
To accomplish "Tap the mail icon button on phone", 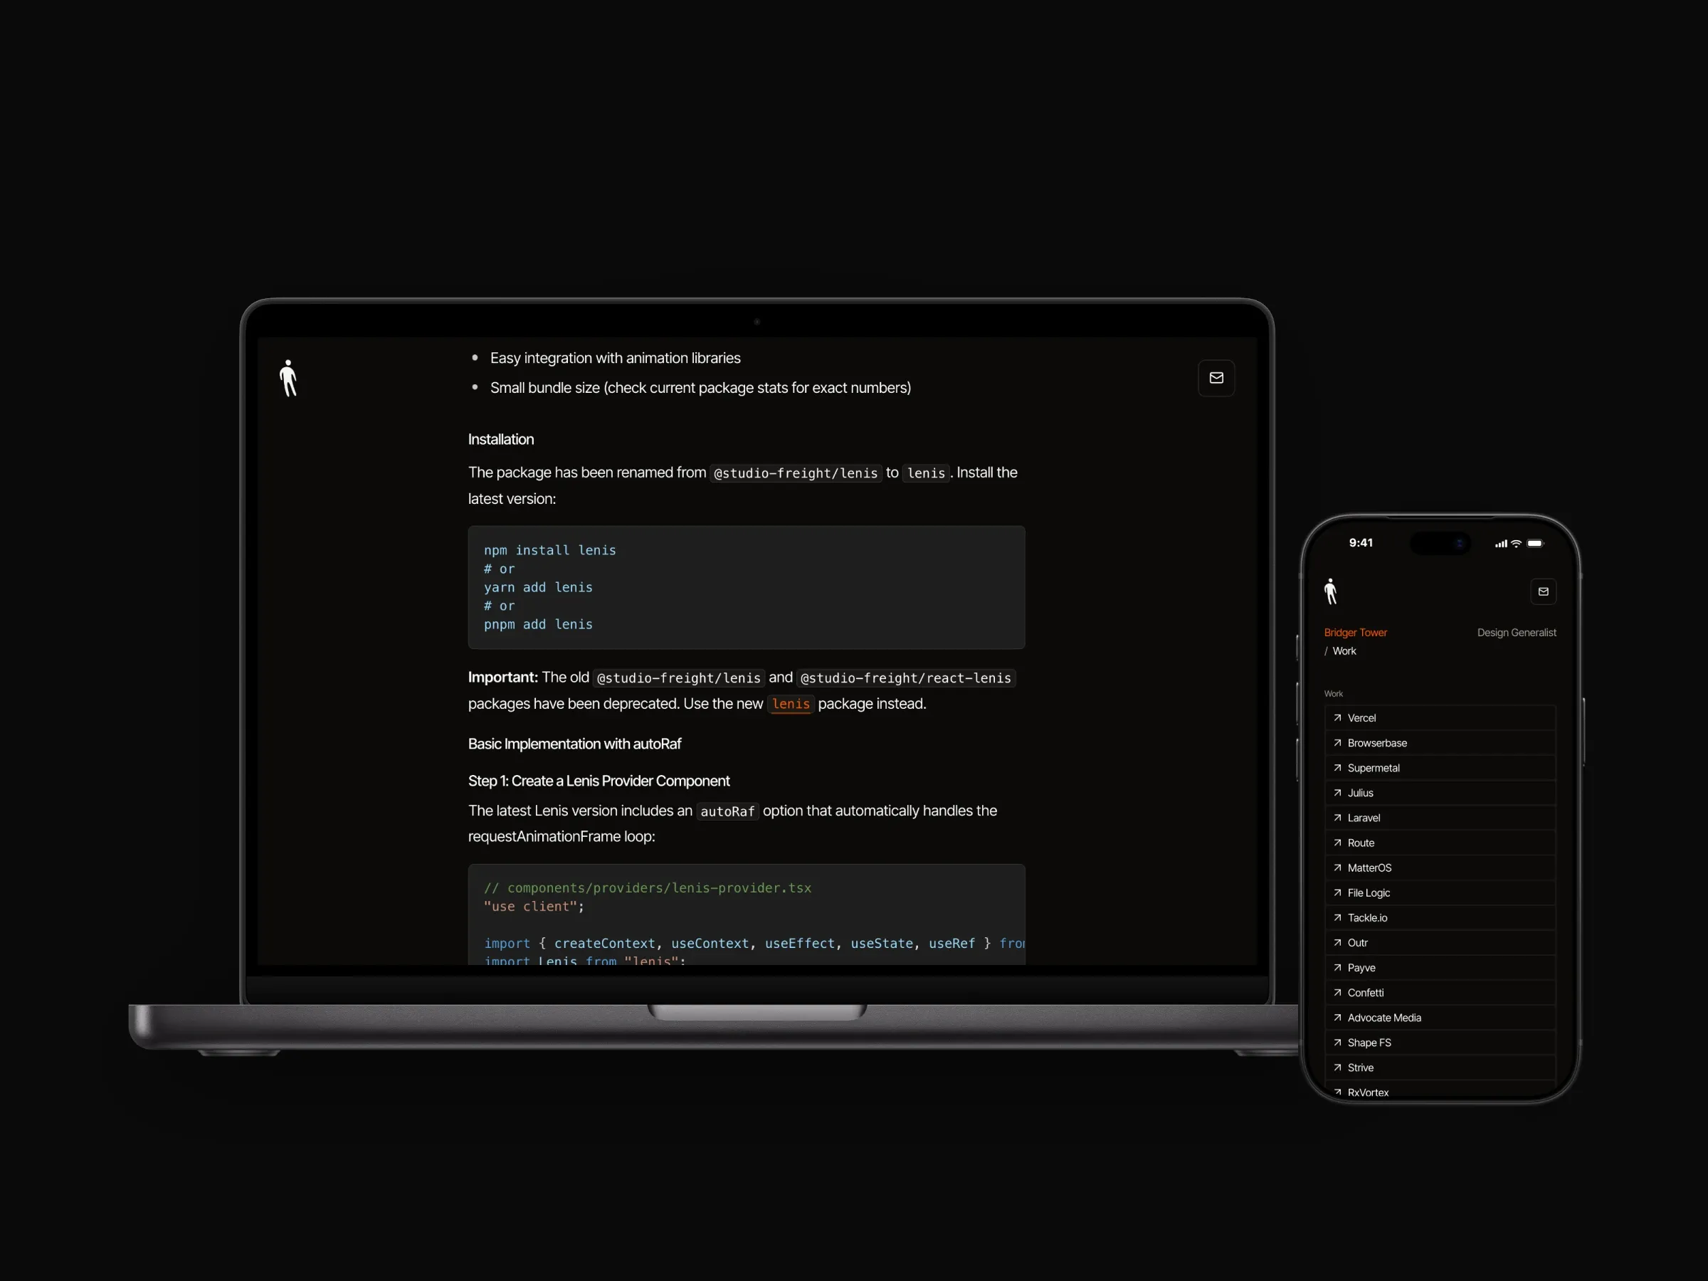I will coord(1543,591).
